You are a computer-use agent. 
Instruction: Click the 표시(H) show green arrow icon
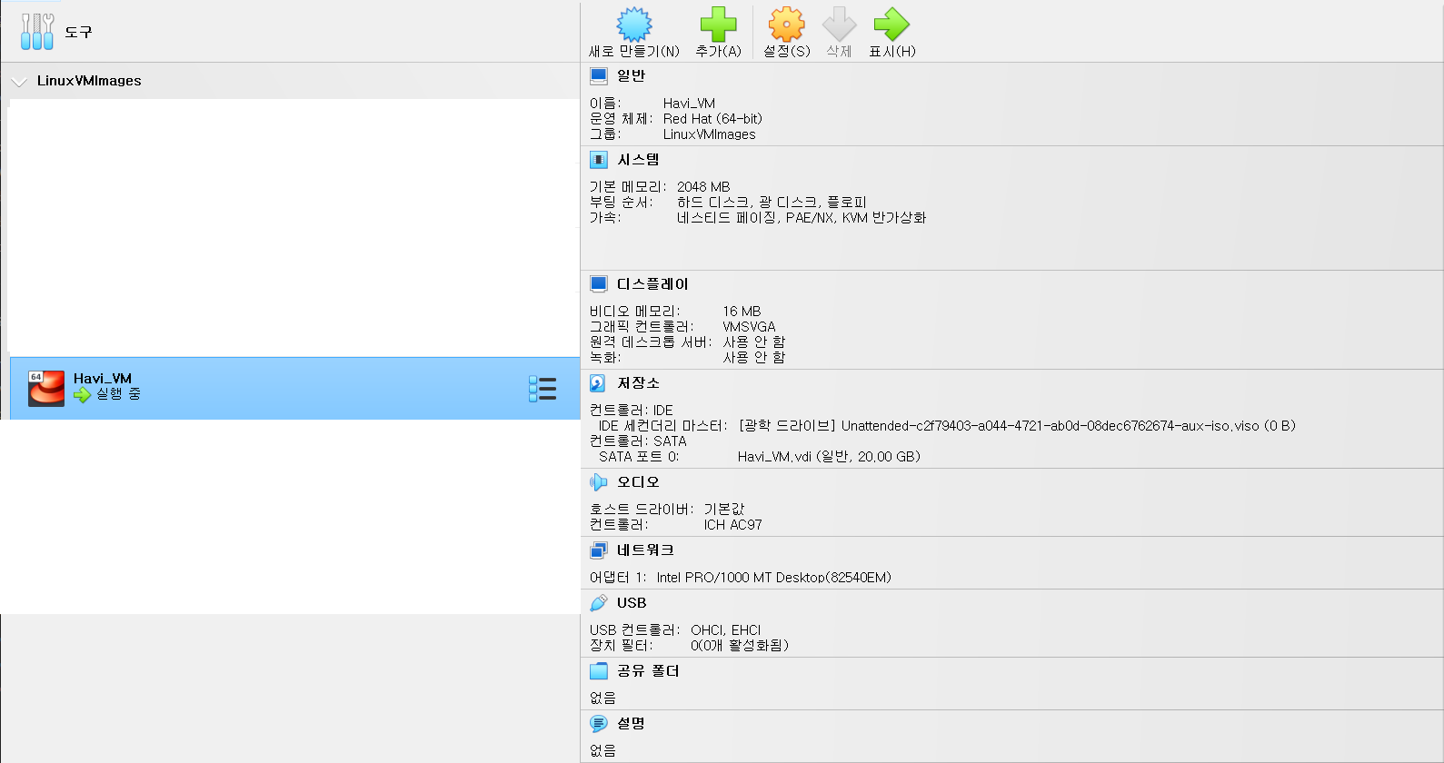[x=891, y=25]
